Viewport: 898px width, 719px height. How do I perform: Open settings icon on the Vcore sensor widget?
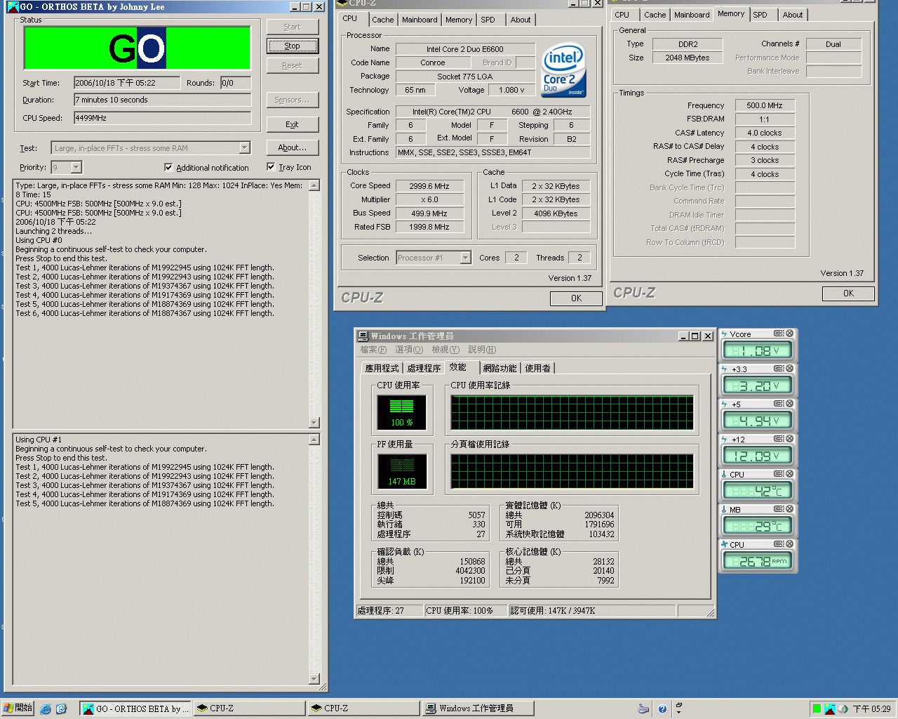(x=779, y=334)
